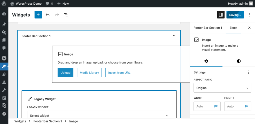Click the New content plus item
This screenshot has width=255, height=124.
click(x=63, y=4)
